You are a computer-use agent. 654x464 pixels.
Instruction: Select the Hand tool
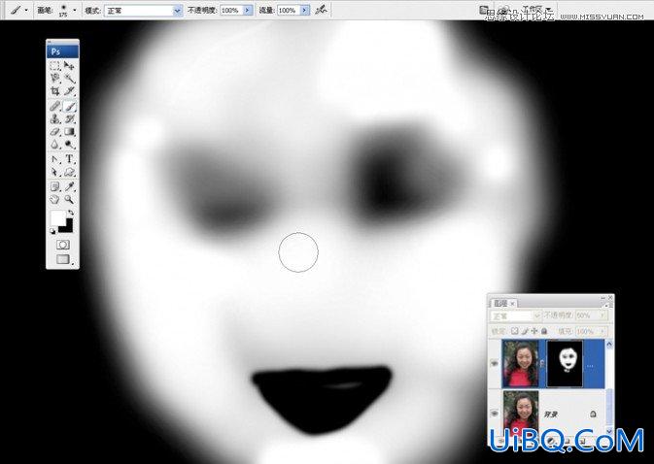coord(55,200)
